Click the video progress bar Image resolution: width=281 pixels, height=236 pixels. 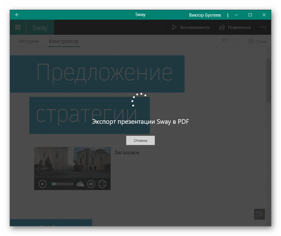tap(62, 184)
